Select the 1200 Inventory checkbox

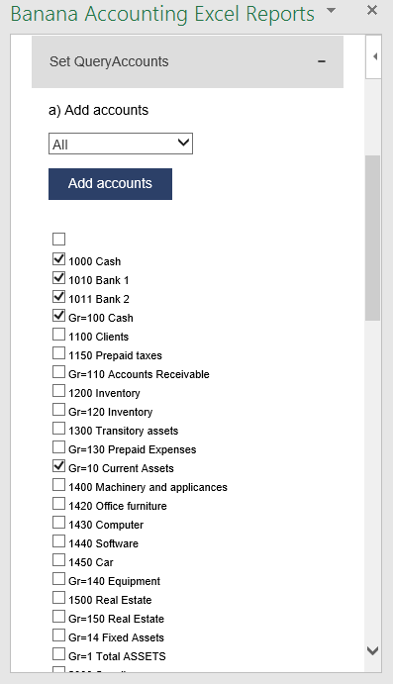(x=58, y=390)
